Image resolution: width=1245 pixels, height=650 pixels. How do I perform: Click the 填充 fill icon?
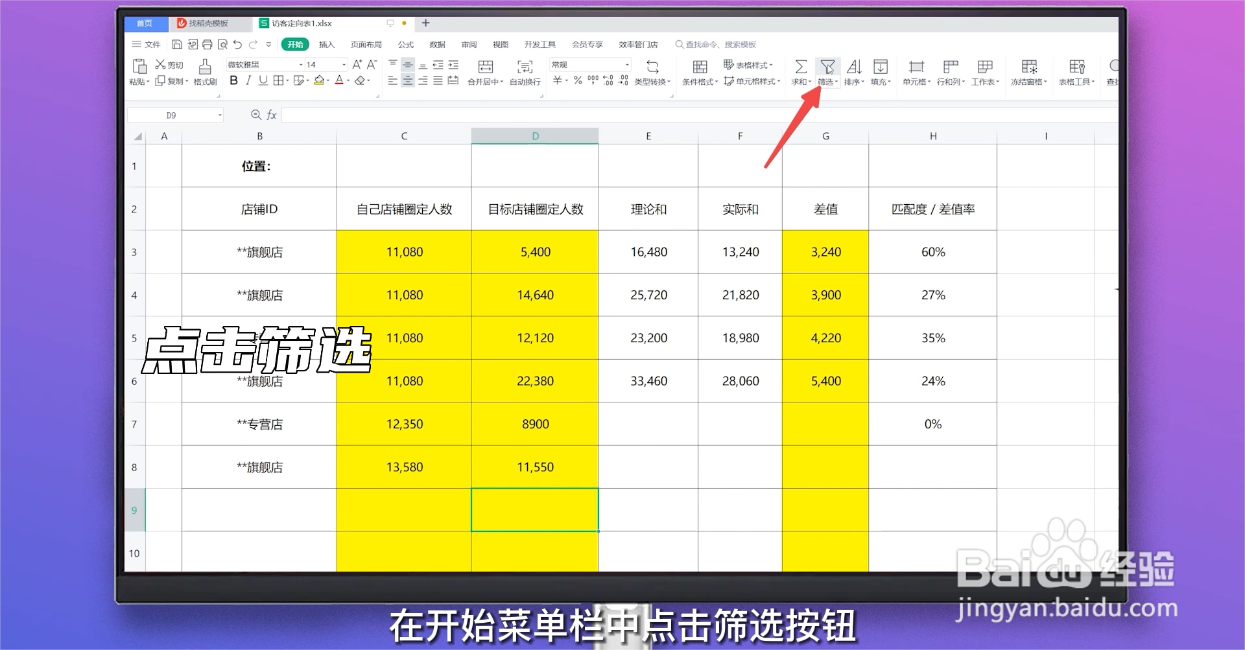pyautogui.click(x=881, y=67)
